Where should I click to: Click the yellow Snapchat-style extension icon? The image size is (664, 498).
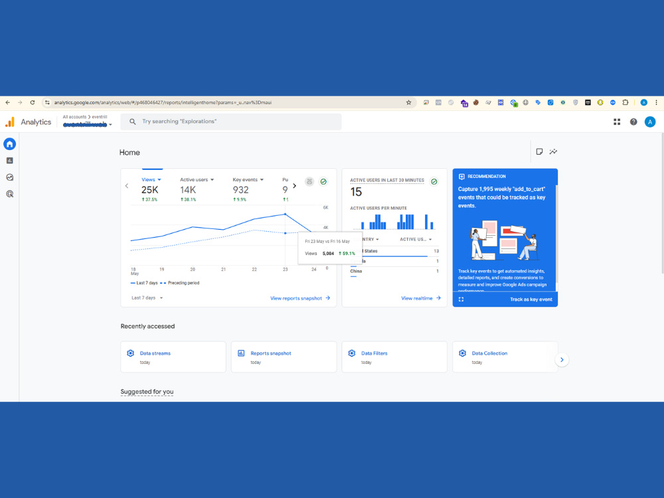[x=600, y=102]
